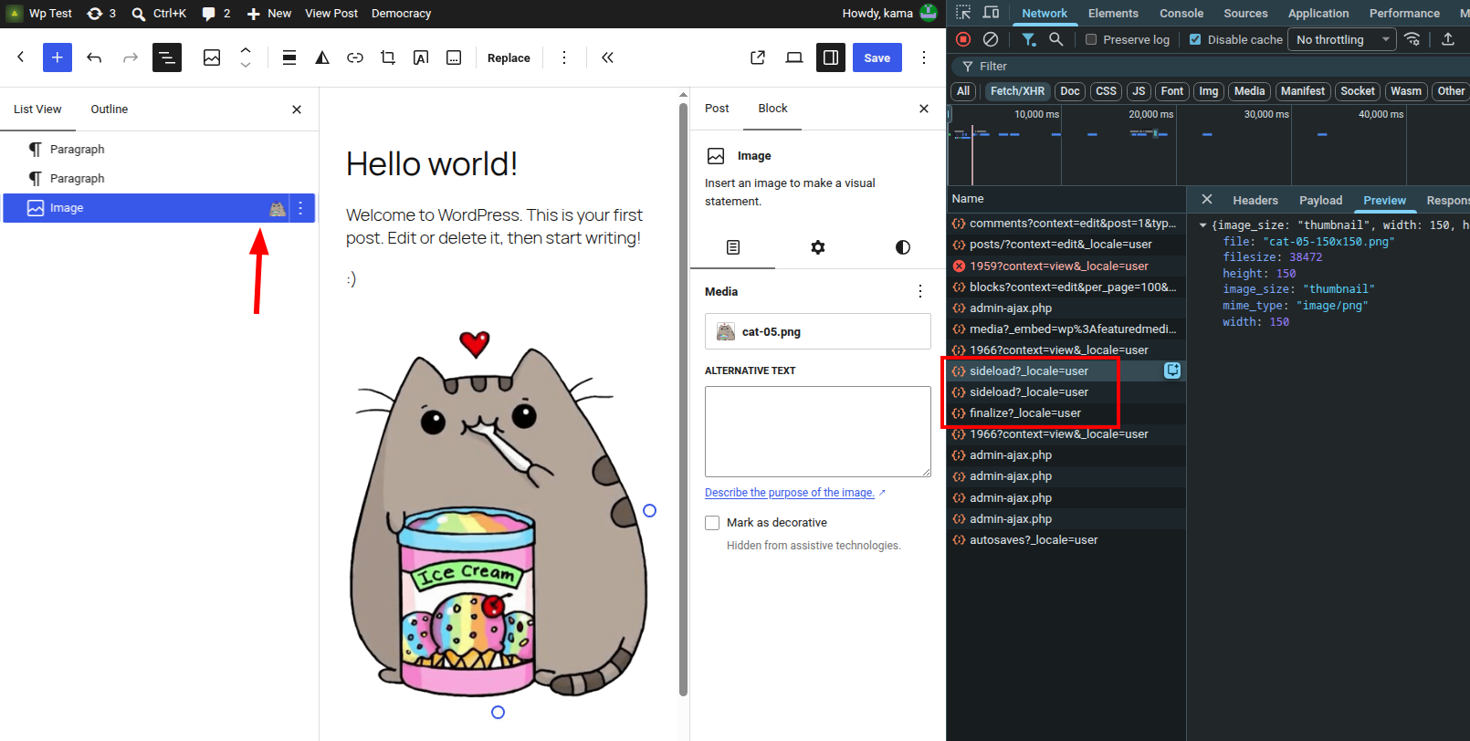This screenshot has height=741, width=1470.
Task: Go back using the left chevron
Action: 21,57
